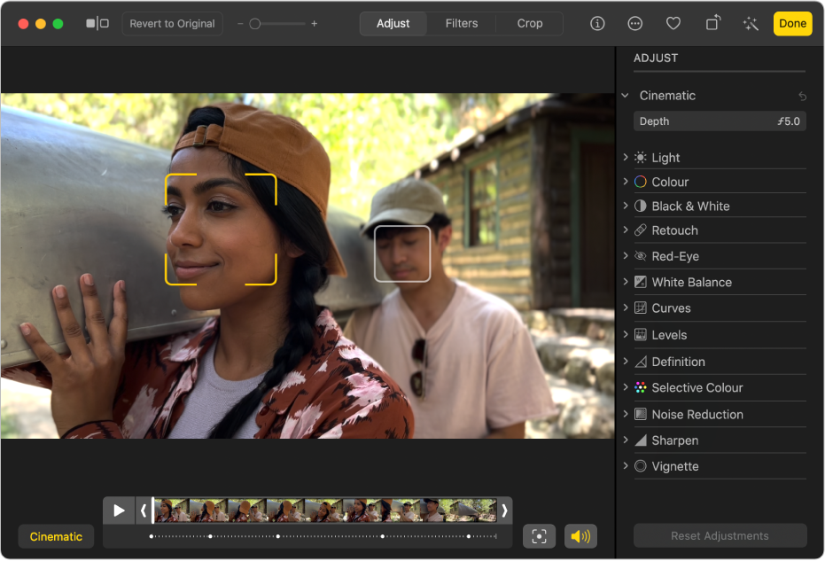
Task: Switch to the Filters tab
Action: point(461,23)
